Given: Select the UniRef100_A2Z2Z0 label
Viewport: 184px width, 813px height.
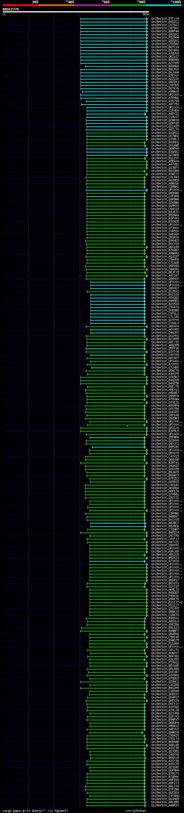Looking at the screenshot, I should click(165, 78).
